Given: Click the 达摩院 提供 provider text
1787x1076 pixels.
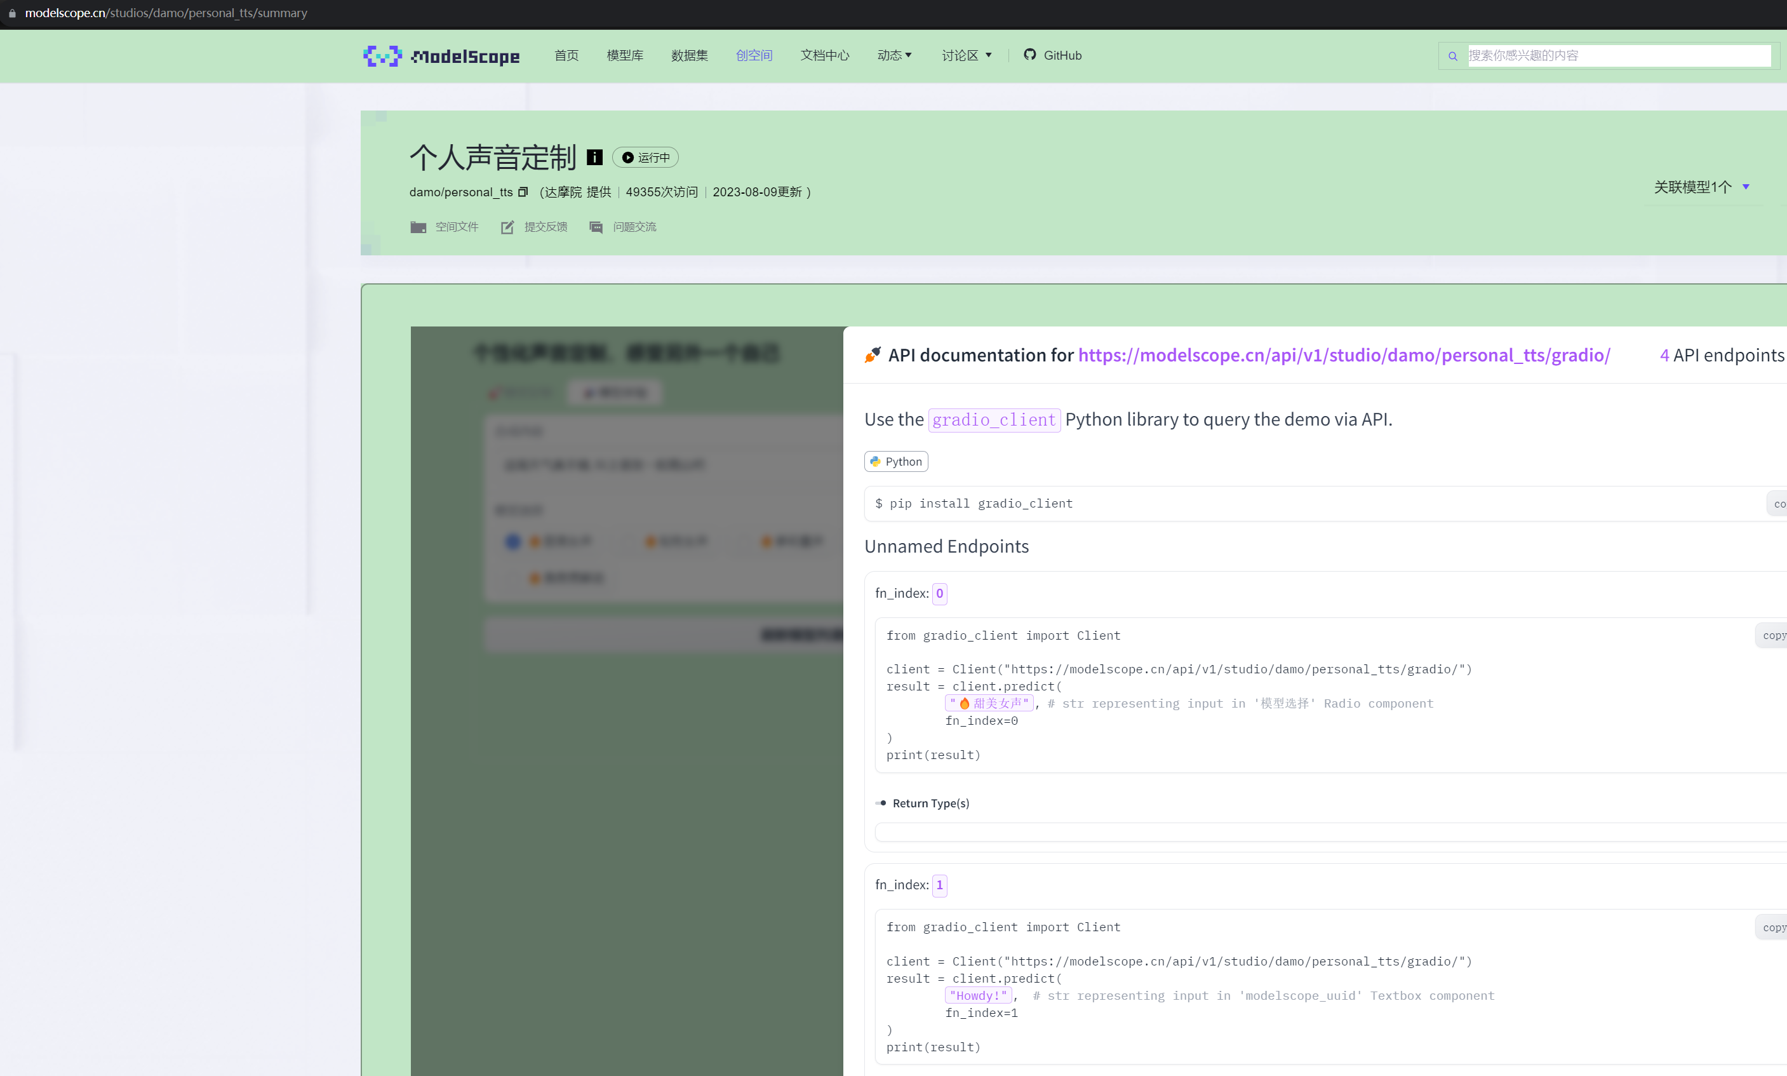Looking at the screenshot, I should point(578,192).
